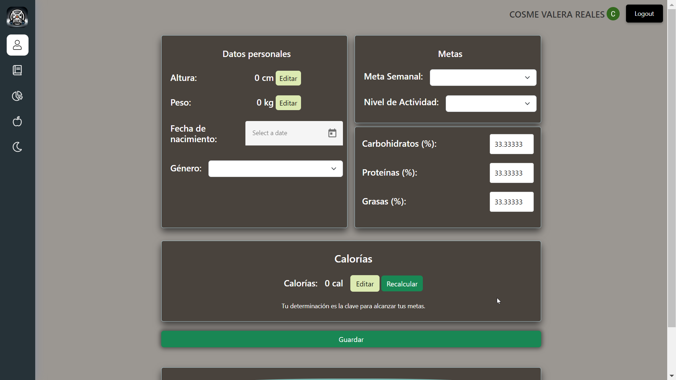Open the pie chart statistics icon

pos(17,96)
